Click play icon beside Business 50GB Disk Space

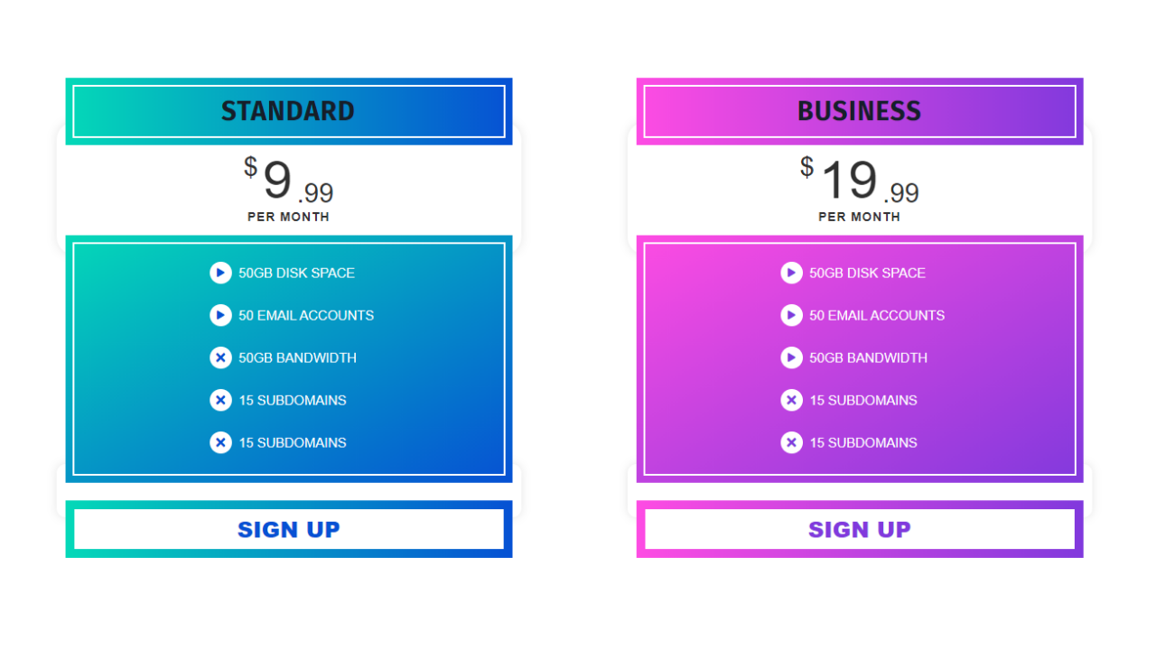[x=791, y=273]
